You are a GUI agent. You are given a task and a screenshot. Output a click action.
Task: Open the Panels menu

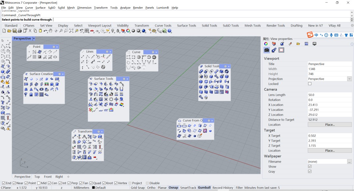coord(149,8)
